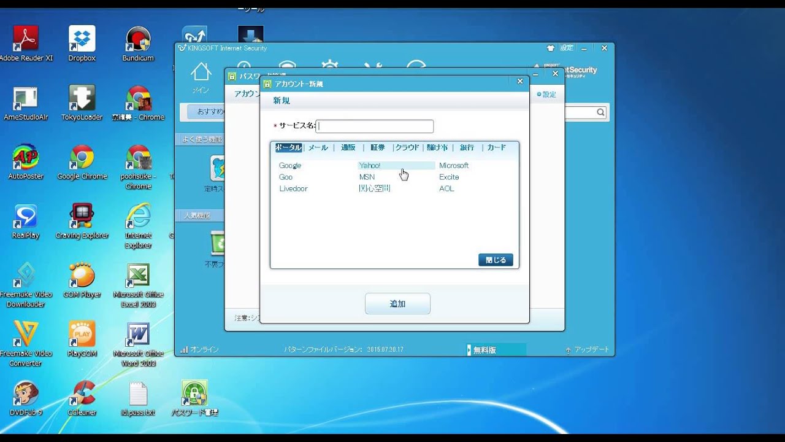The image size is (785, 442).
Task: Launch Freemake Video Downloader icon
Action: click(26, 284)
